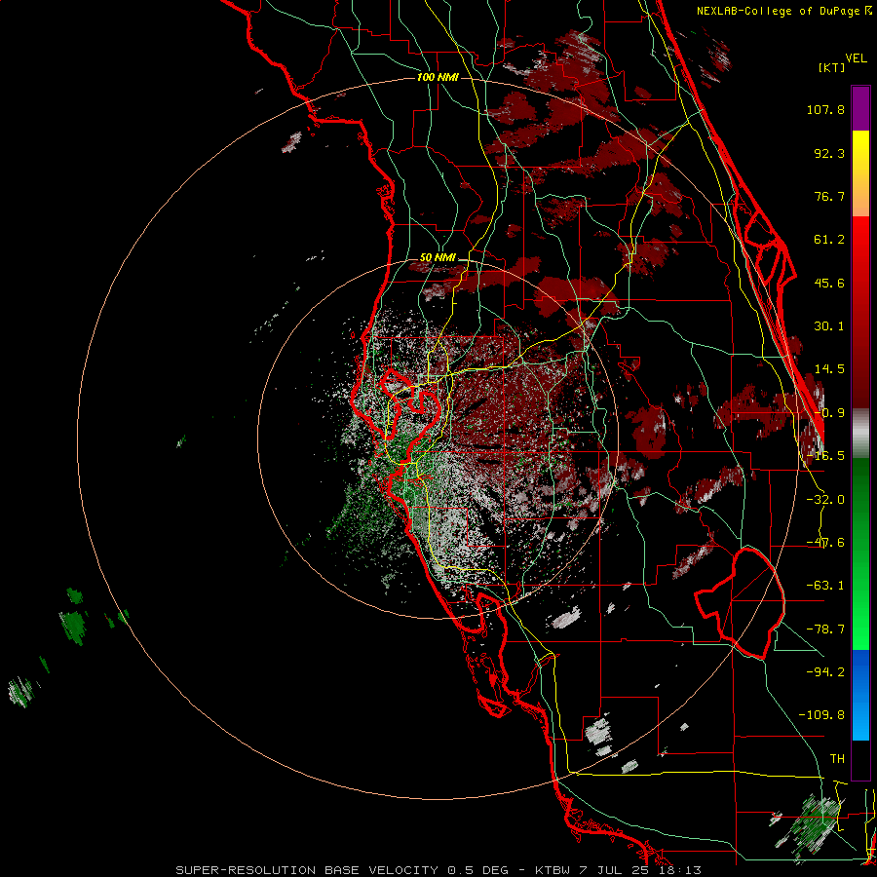Click the -47.6 velocity scale value

[825, 543]
